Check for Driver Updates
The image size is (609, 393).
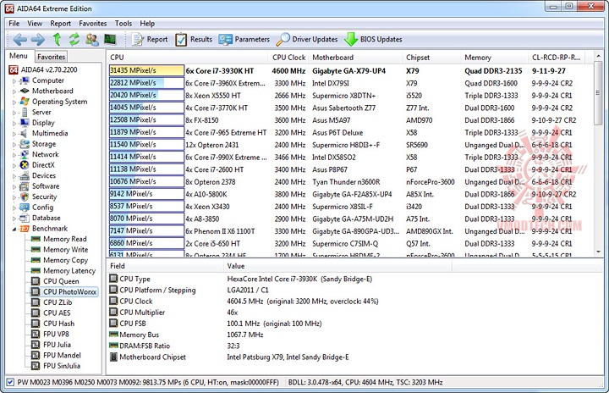(307, 39)
